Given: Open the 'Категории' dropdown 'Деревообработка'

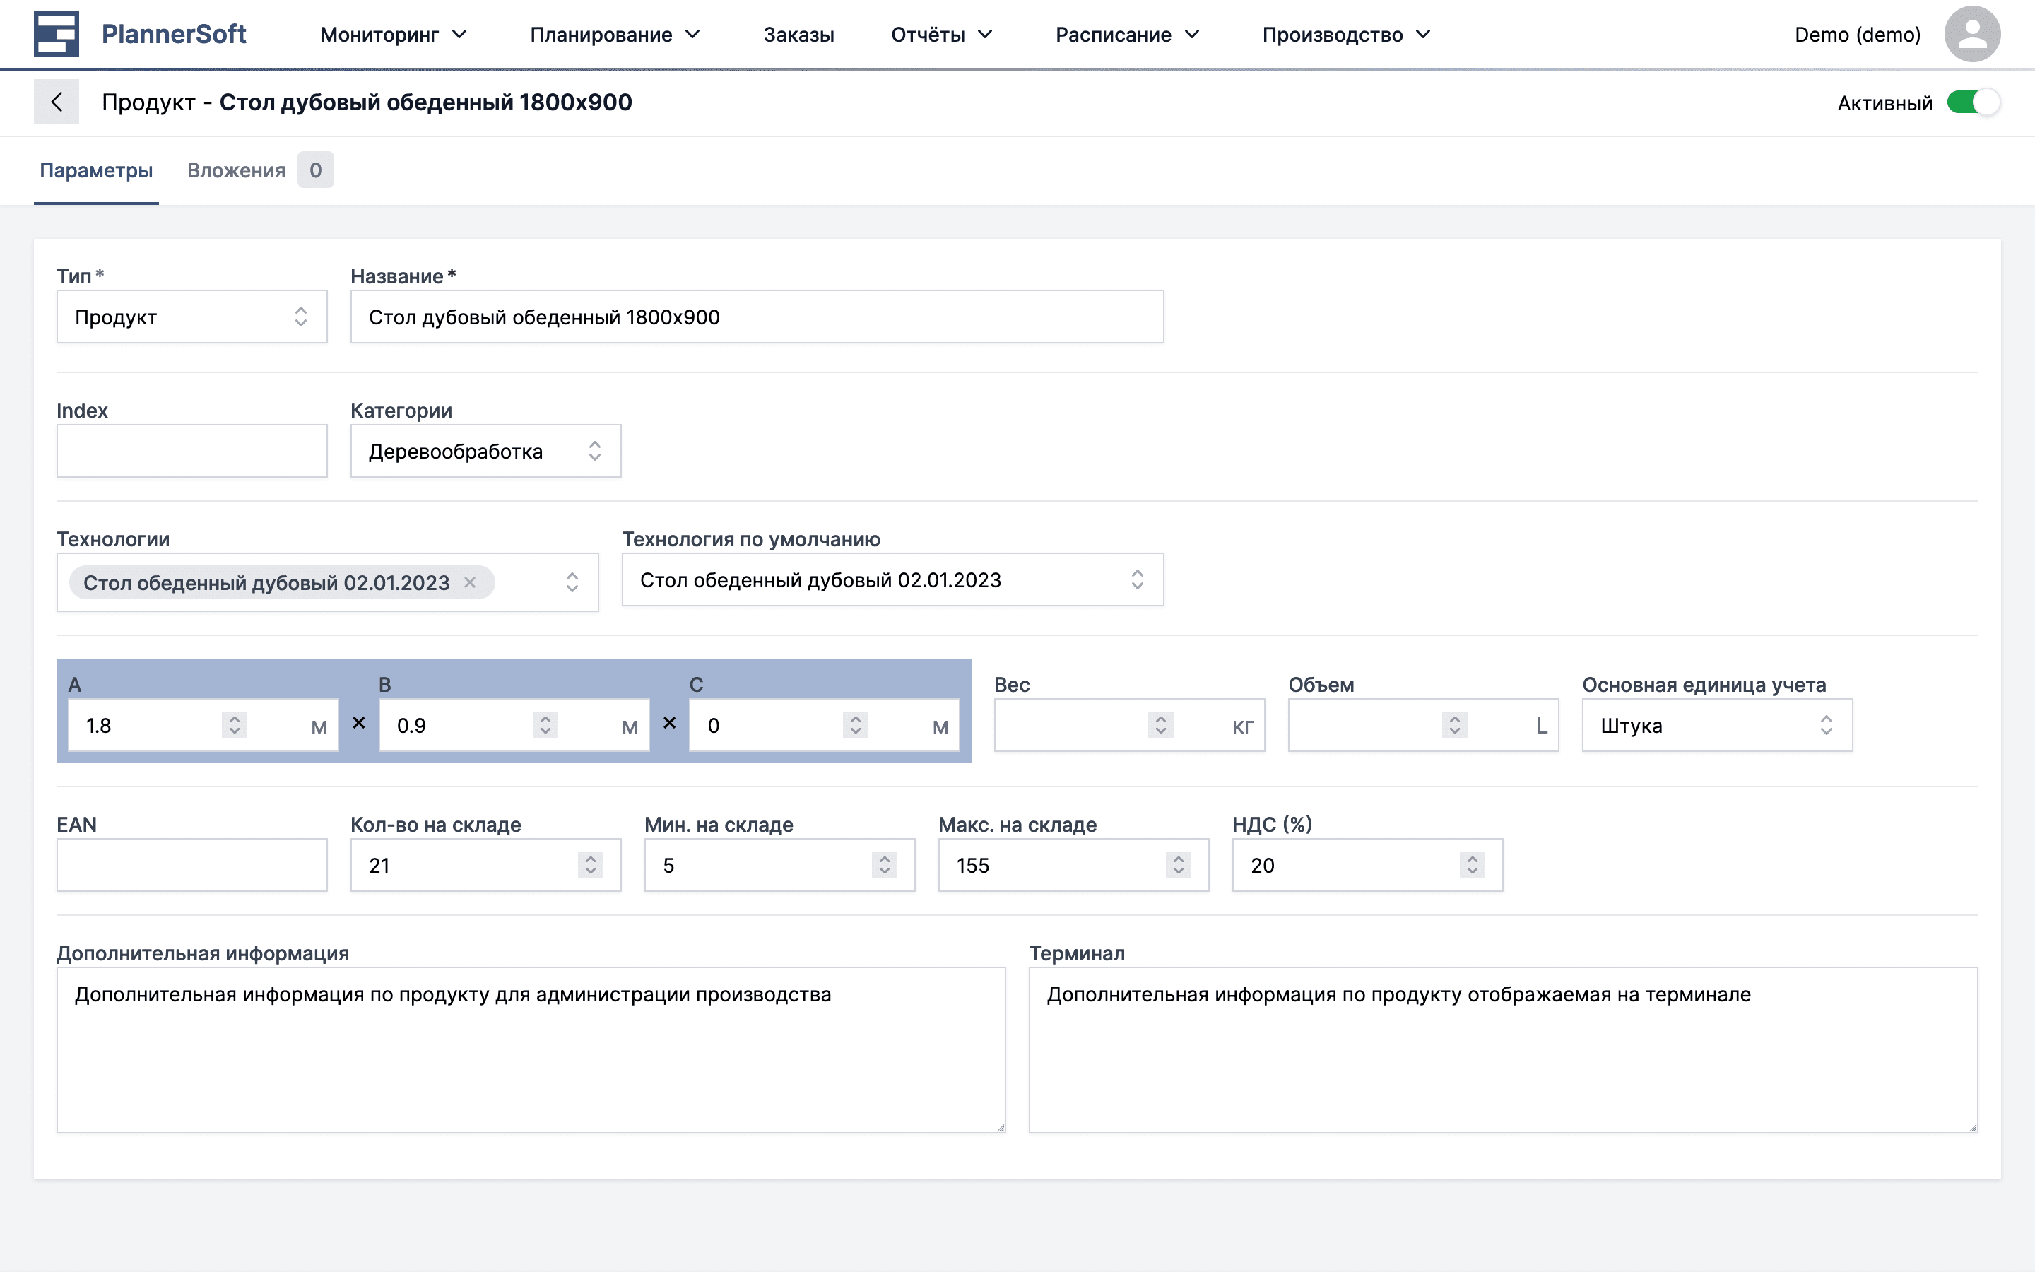Looking at the screenshot, I should (485, 450).
